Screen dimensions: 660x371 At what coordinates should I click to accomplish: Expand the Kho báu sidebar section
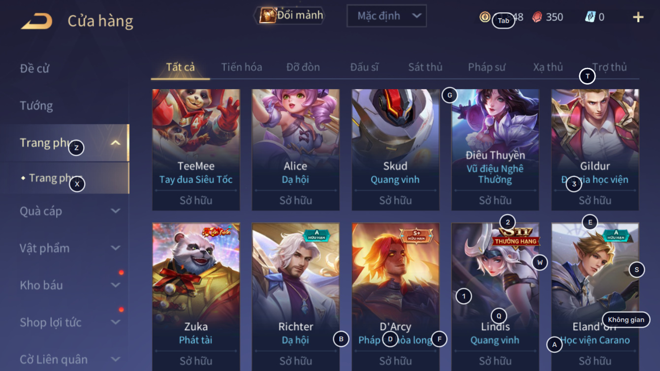point(115,285)
